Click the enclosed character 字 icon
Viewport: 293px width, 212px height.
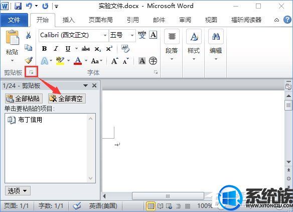153,61
